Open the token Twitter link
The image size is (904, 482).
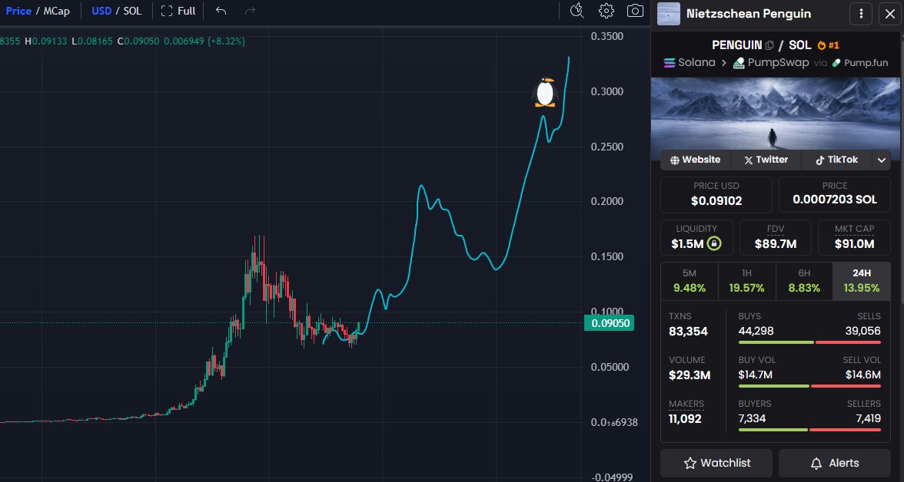pos(766,160)
